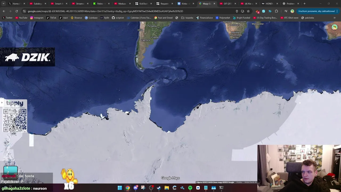Screen dimensions: 341x192
Task: Open Snipping Tool from the taskbar
Action: point(143,188)
